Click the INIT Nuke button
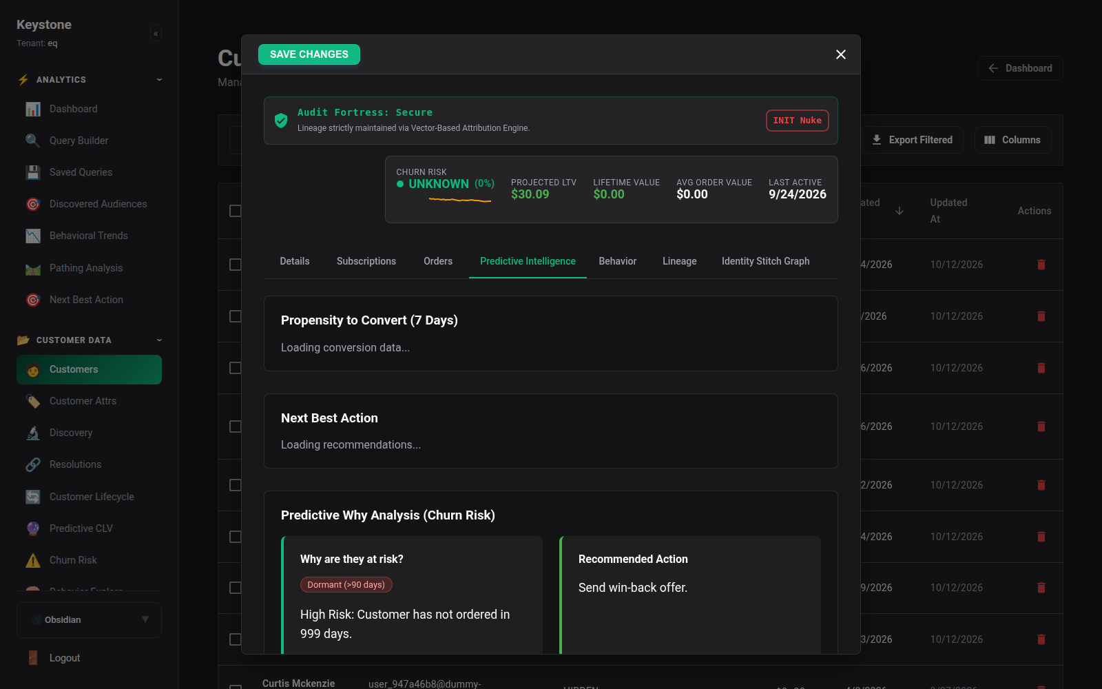The height and width of the screenshot is (689, 1102). click(x=798, y=121)
